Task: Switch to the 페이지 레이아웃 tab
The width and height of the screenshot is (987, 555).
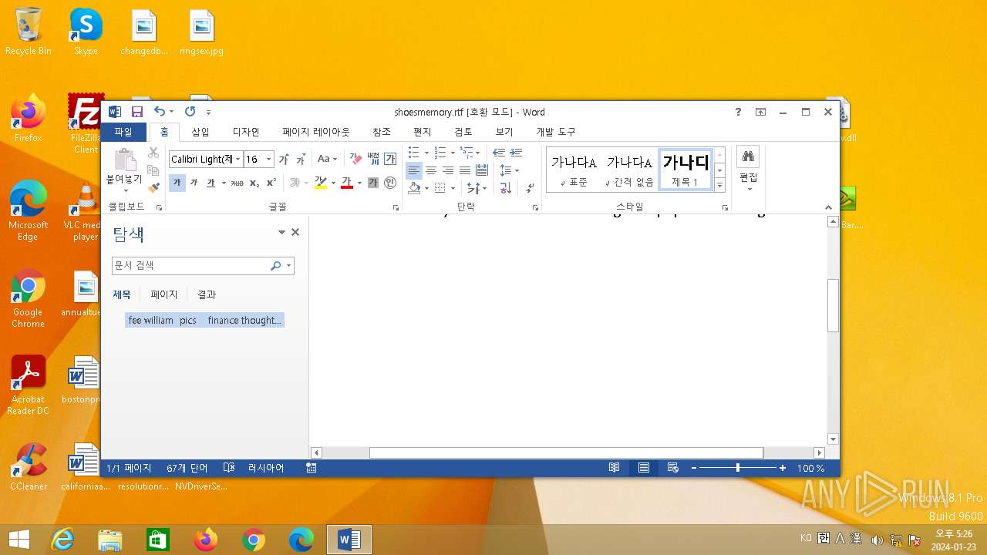Action: coord(316,132)
